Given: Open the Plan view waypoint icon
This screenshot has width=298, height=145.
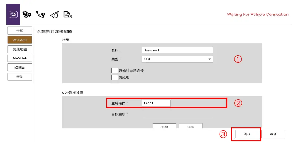Looking at the screenshot, I should coord(40,14).
